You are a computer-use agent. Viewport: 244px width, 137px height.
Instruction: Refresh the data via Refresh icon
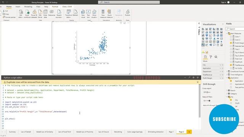click(75, 12)
